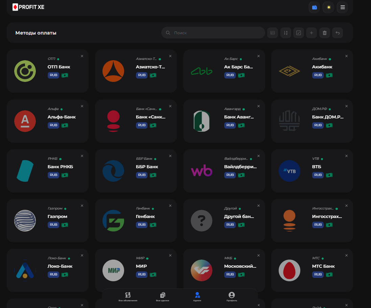Click the undo back arrow icon

click(x=338, y=33)
